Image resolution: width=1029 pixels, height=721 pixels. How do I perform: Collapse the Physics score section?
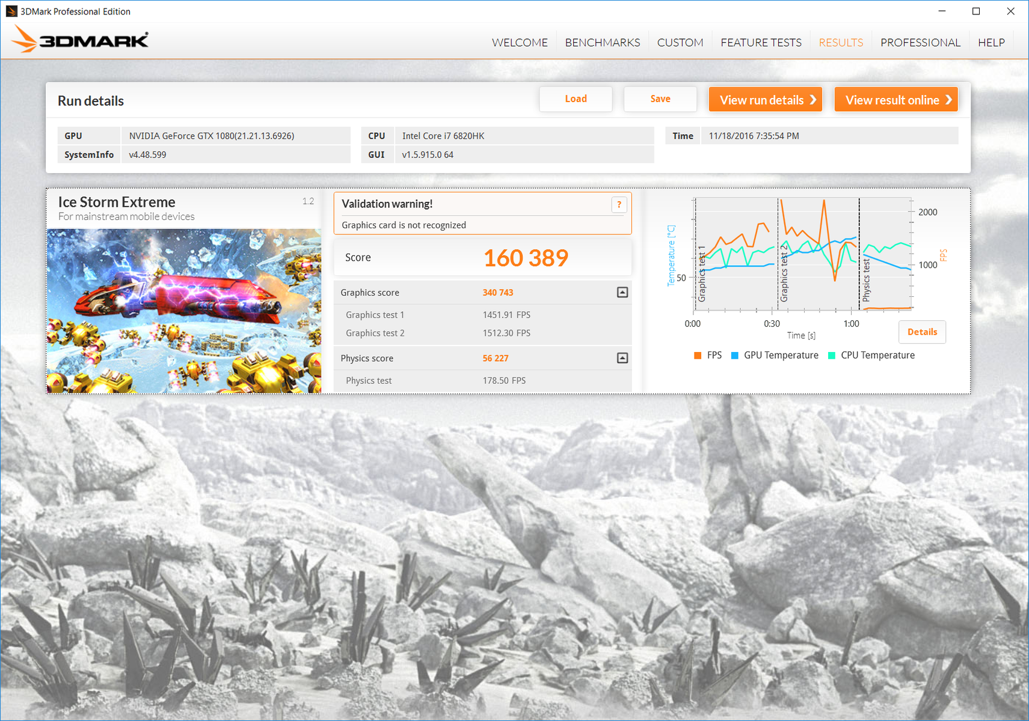[x=622, y=358]
